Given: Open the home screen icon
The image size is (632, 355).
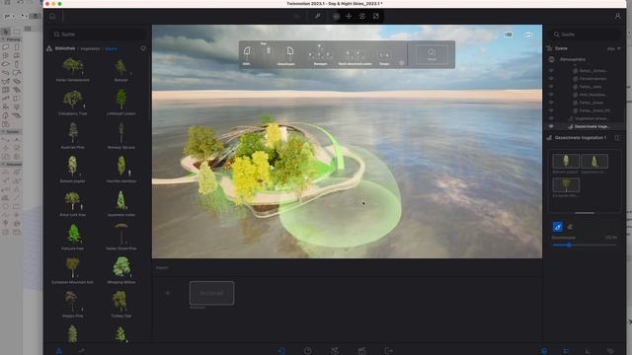Looking at the screenshot, I should click(x=52, y=16).
